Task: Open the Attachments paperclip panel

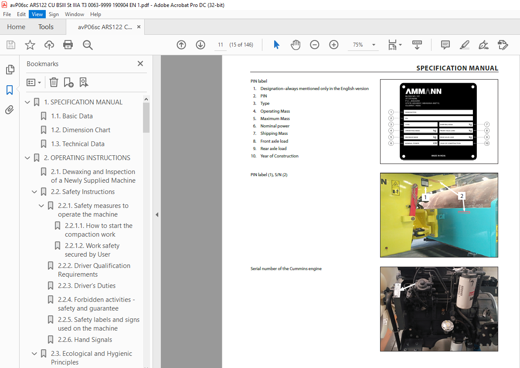Action: (x=10, y=110)
